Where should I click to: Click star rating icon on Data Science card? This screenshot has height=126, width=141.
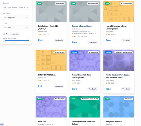[x=39, y=34]
